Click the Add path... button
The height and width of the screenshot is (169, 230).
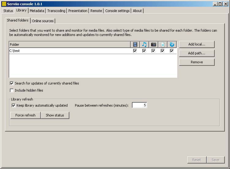197,53
